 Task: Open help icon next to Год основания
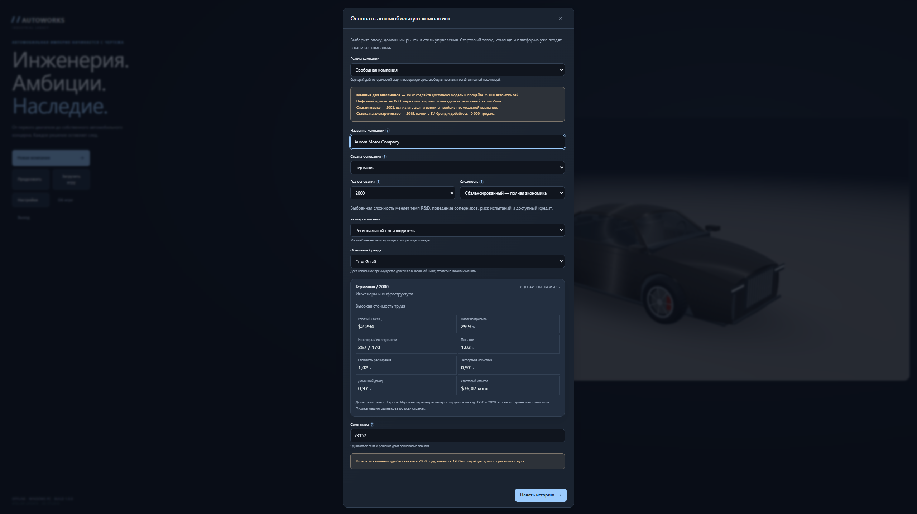[378, 182]
